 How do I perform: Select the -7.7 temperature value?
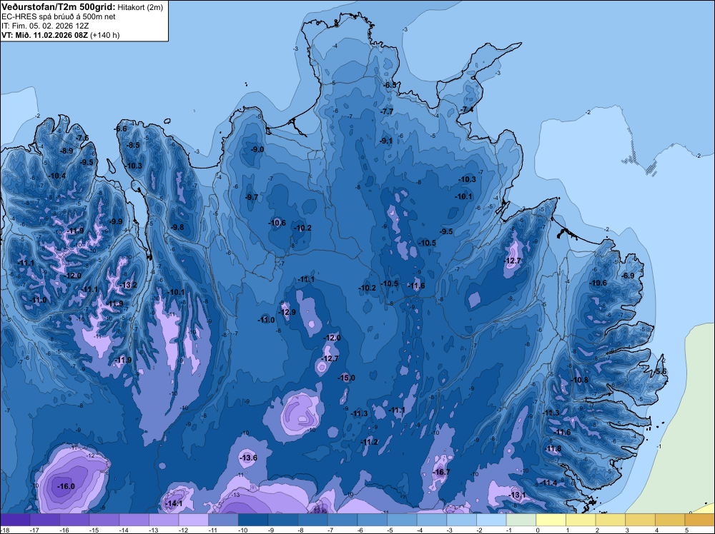tap(387, 111)
